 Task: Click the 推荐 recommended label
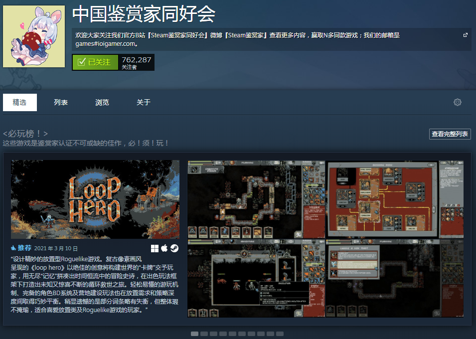[24, 248]
